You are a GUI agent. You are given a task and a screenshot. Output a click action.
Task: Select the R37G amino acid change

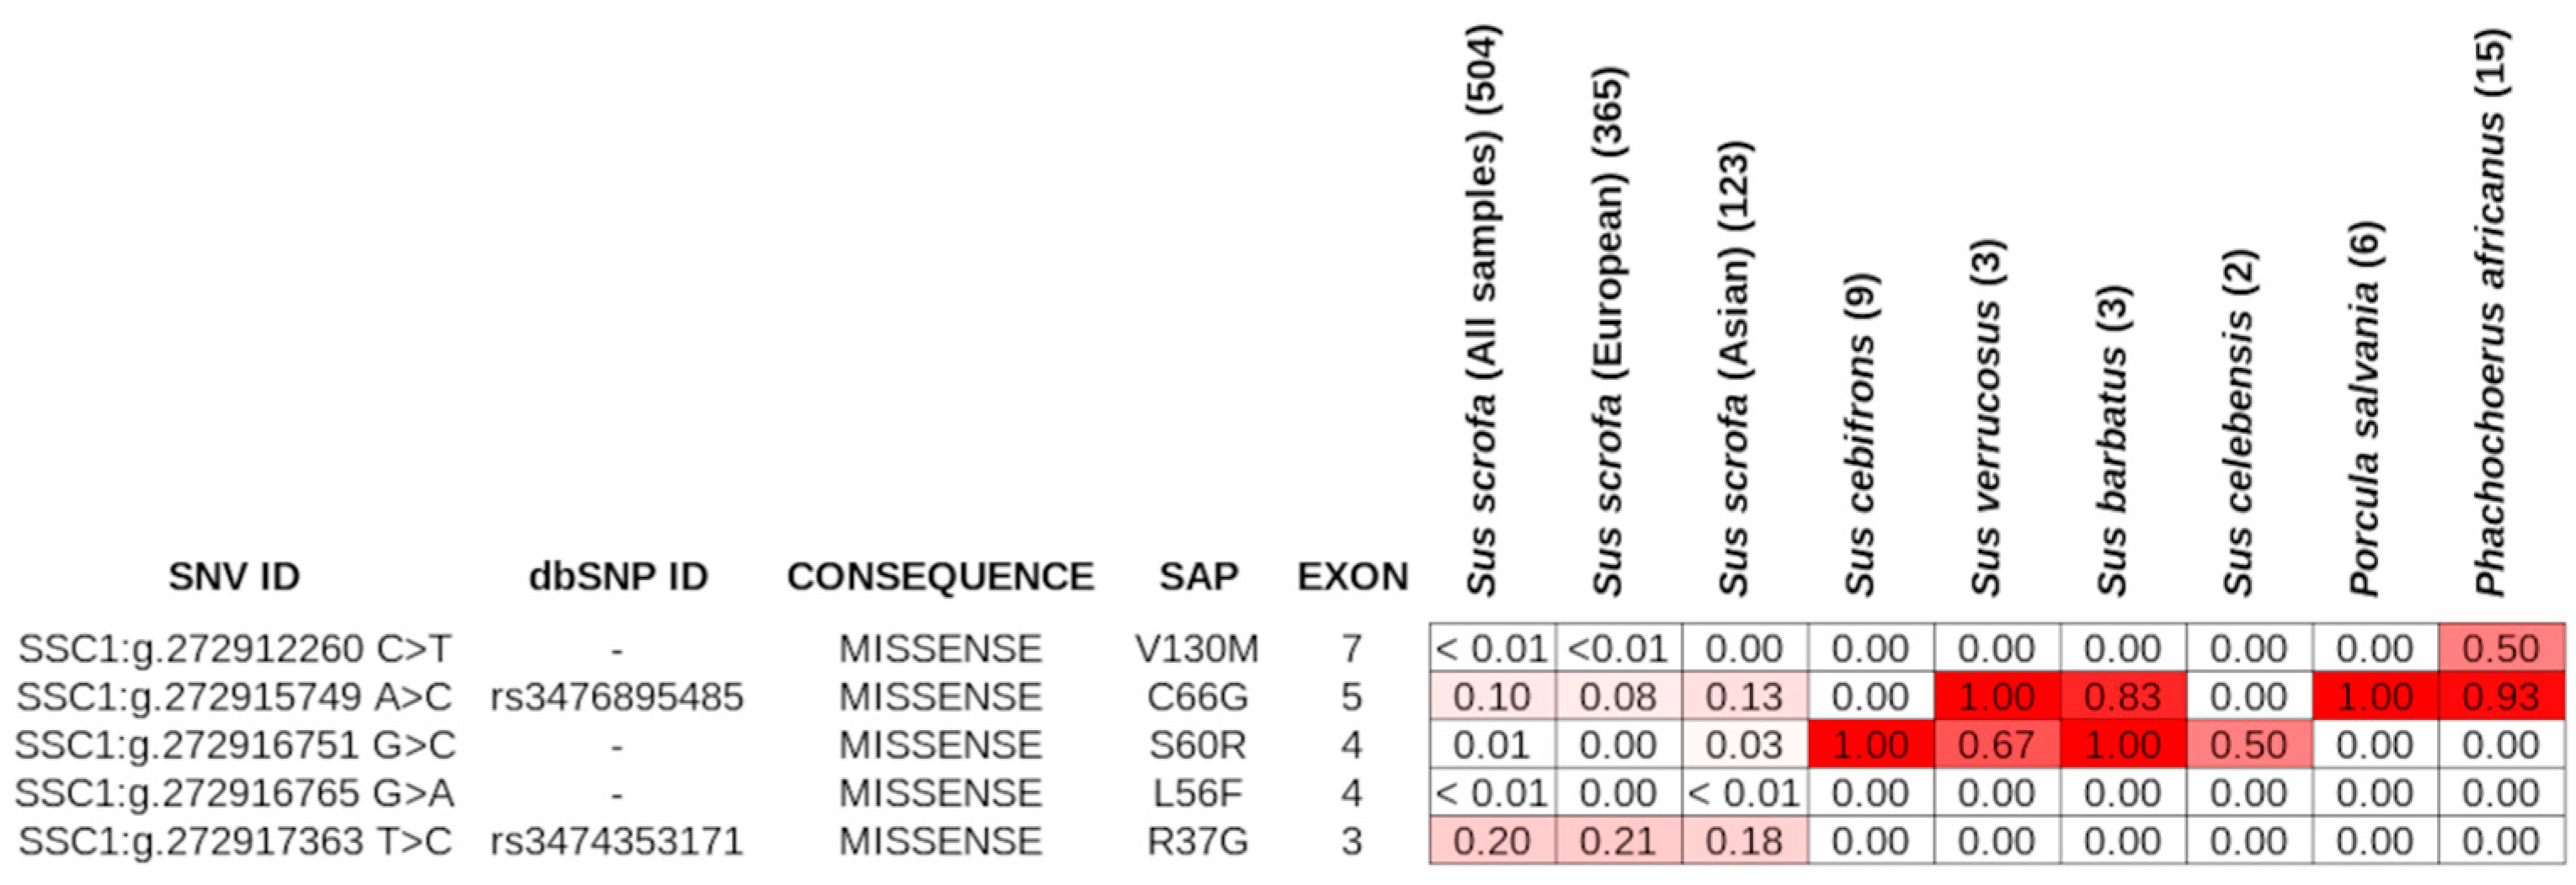[x=1197, y=841]
